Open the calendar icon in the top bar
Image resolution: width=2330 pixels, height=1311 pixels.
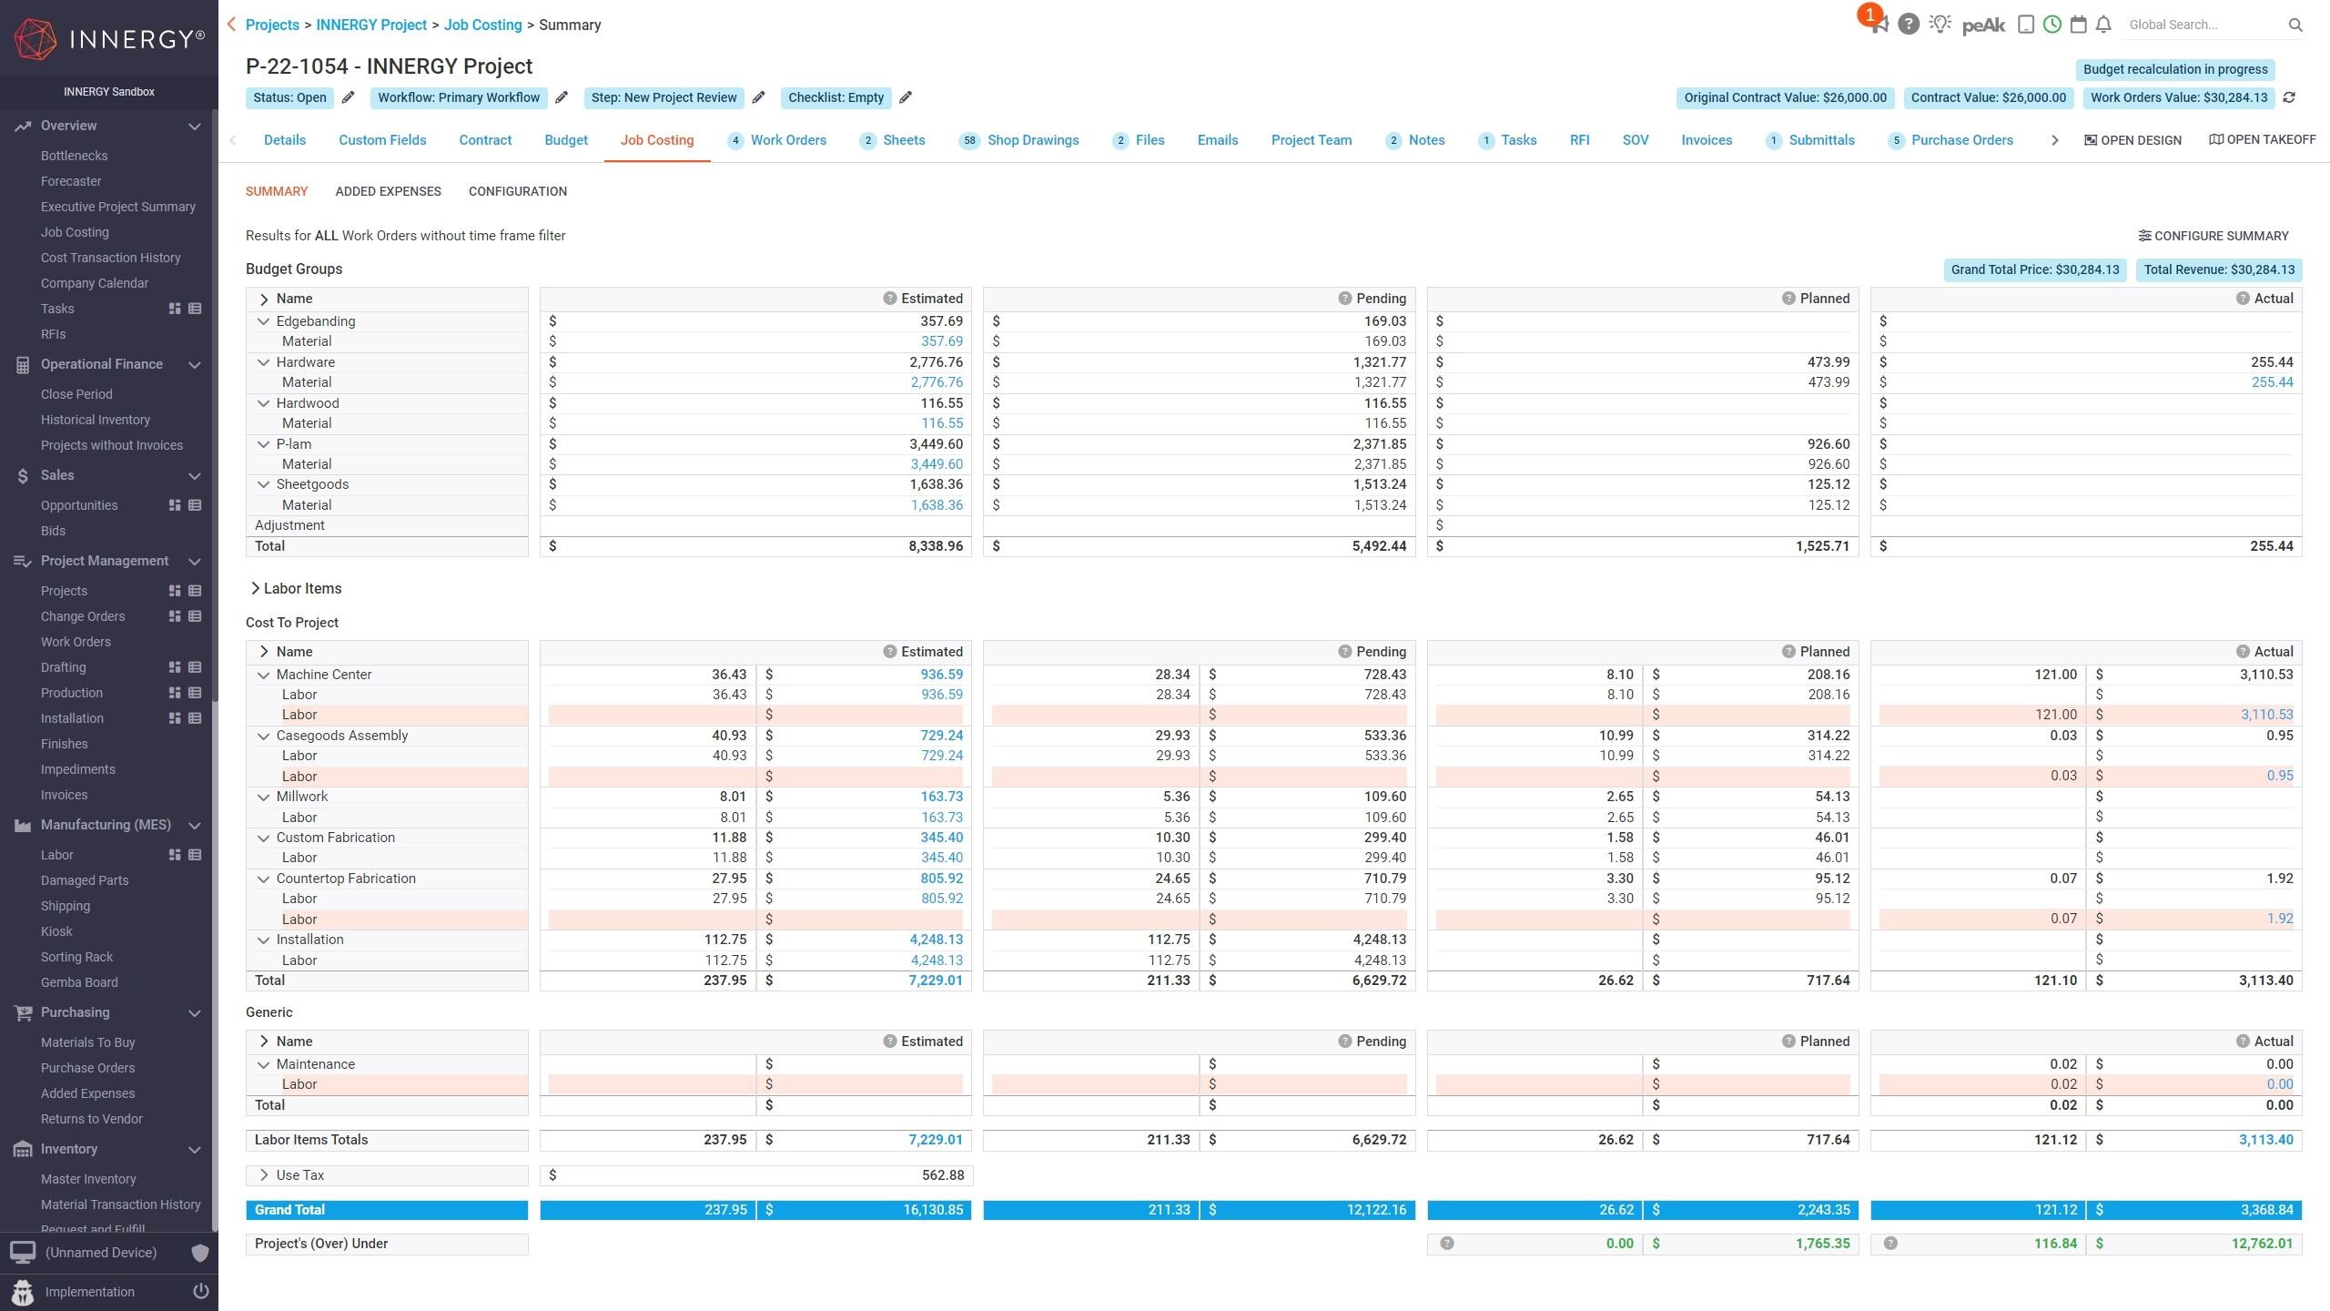pyautogui.click(x=2078, y=25)
